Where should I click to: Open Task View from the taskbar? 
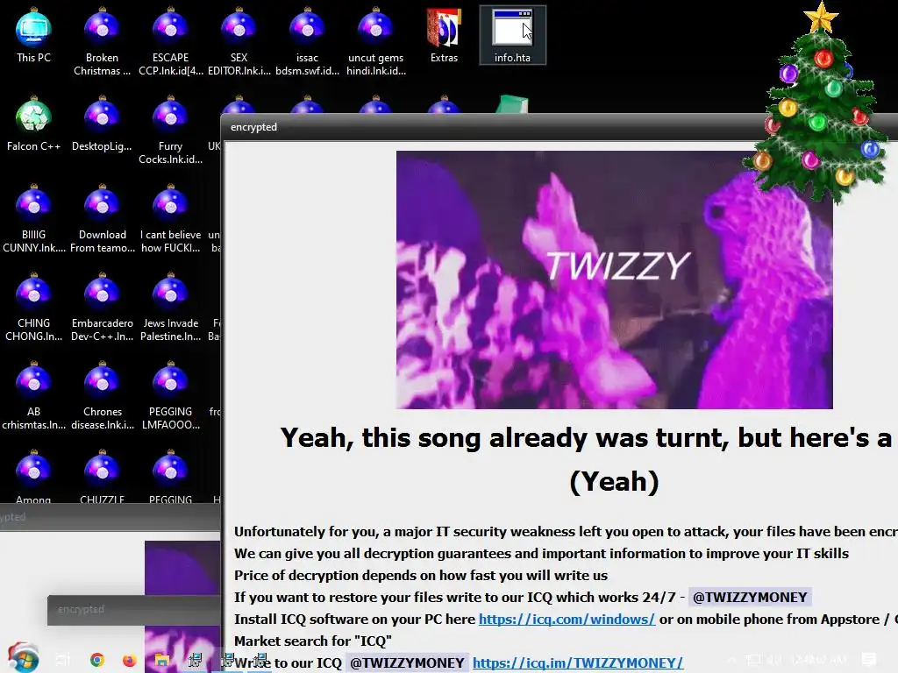[63, 661]
